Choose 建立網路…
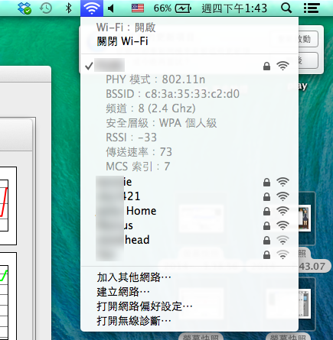Image resolution: width=333 pixels, height=340 pixels. tap(189, 292)
